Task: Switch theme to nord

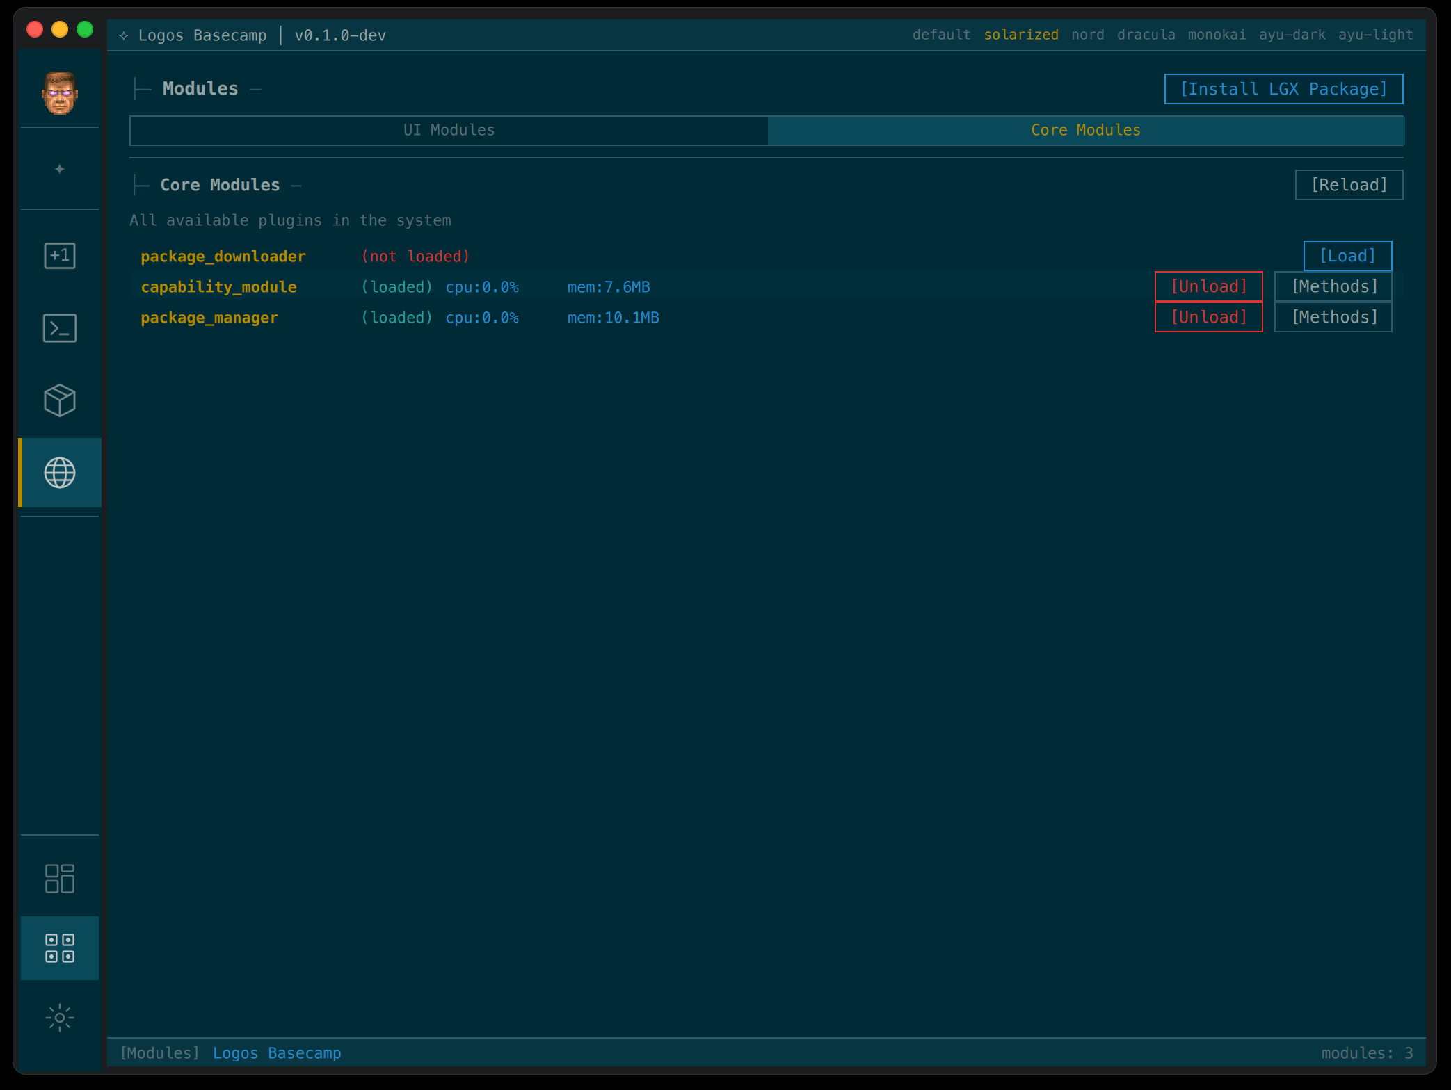Action: (1087, 35)
